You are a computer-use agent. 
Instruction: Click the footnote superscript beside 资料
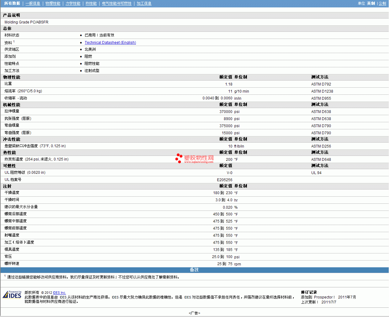click(14, 42)
